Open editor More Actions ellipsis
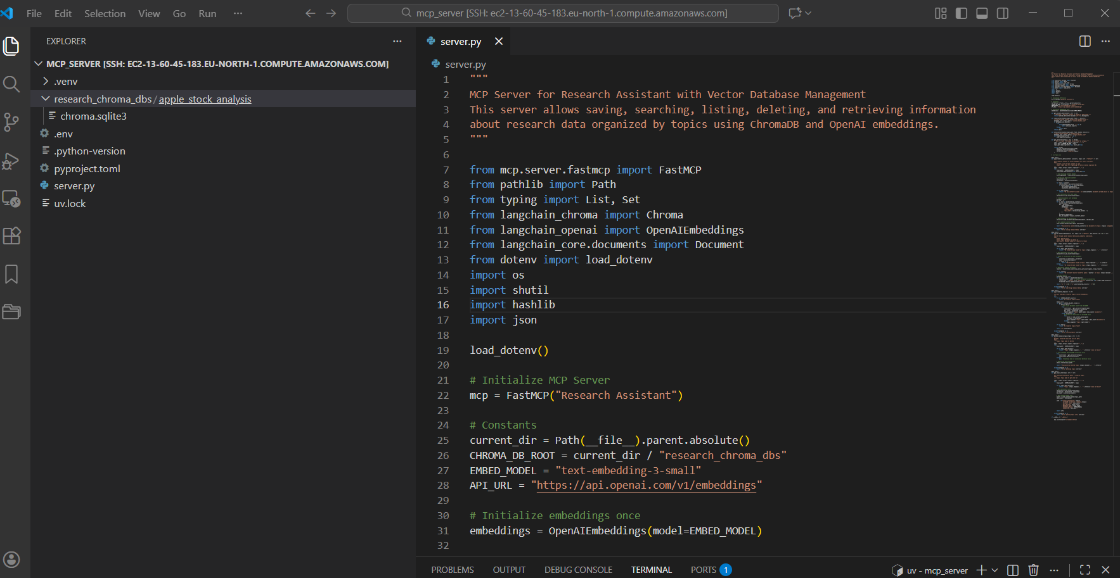Screen dimensions: 1120x578 1105,41
